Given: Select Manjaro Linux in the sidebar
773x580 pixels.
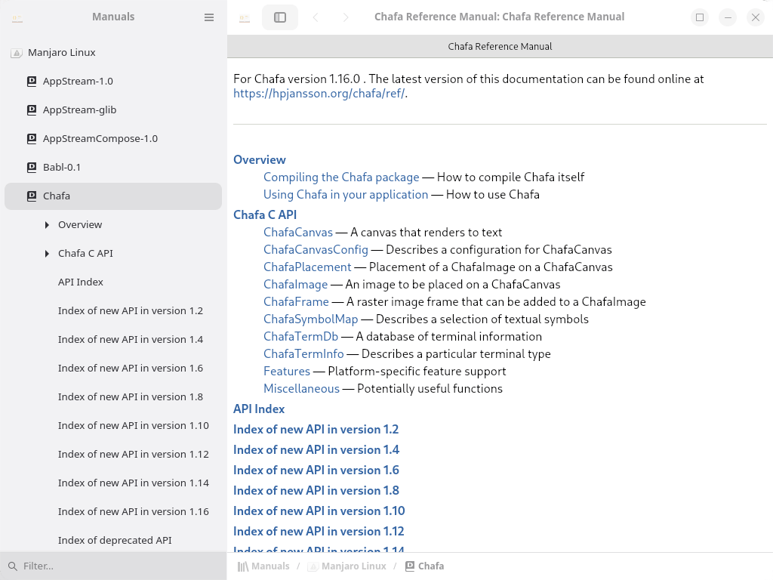Looking at the screenshot, I should tap(113, 52).
